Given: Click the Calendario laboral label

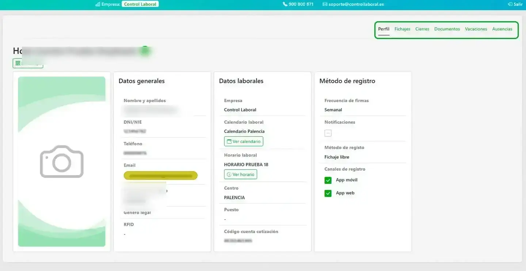Looking at the screenshot, I should pyautogui.click(x=244, y=122).
